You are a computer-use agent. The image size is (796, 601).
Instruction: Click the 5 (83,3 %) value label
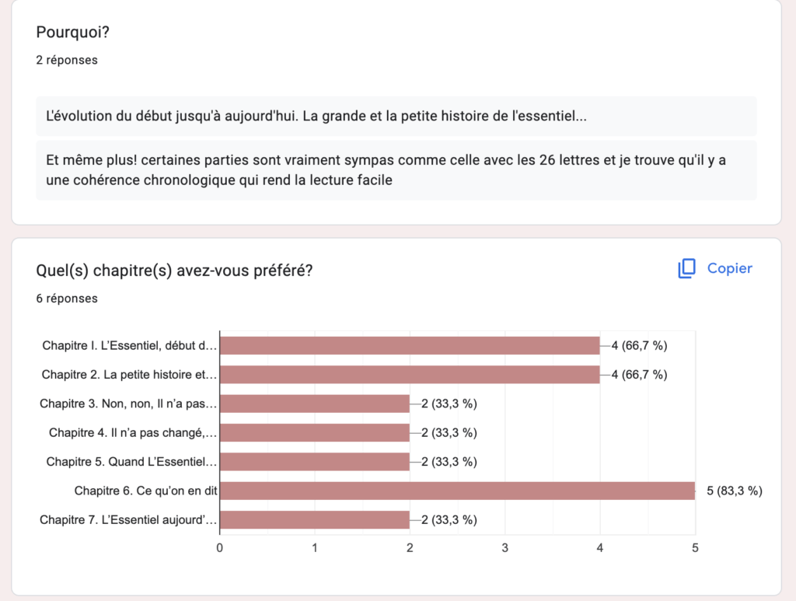(735, 491)
